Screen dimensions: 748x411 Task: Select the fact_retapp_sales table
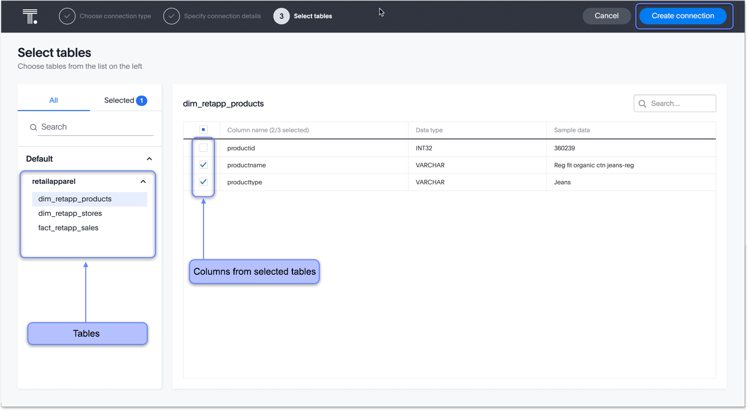68,228
